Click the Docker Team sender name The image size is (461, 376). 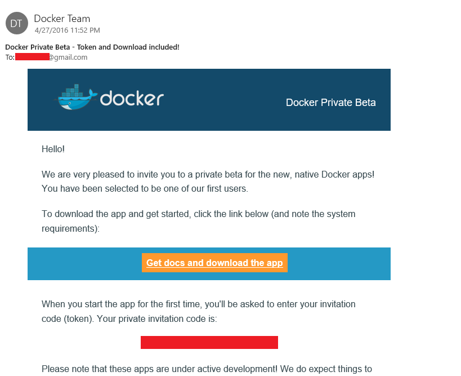tap(62, 19)
